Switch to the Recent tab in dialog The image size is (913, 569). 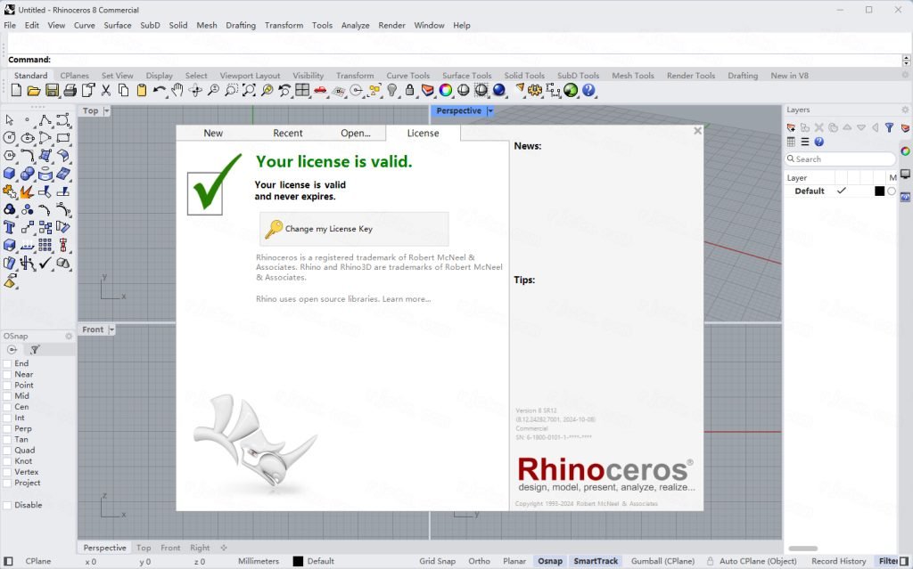tap(288, 133)
